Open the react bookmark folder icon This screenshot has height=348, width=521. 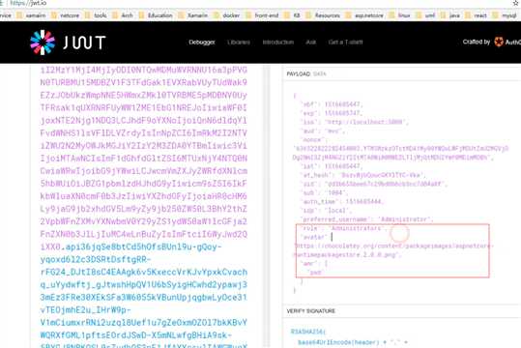click(468, 15)
